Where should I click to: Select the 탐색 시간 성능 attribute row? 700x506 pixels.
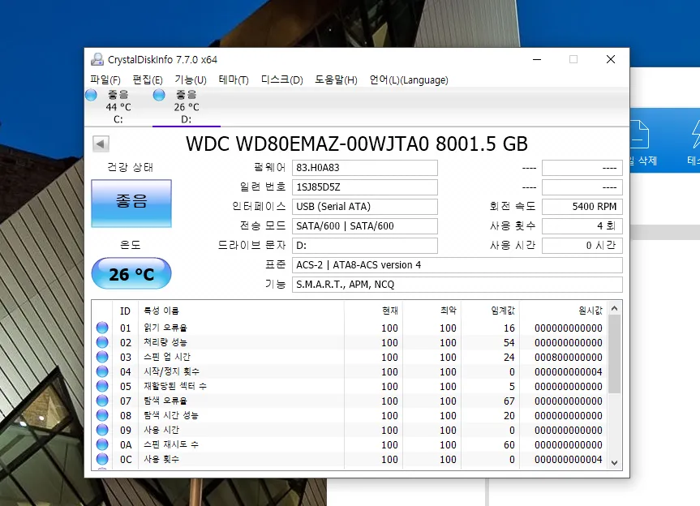(350, 415)
